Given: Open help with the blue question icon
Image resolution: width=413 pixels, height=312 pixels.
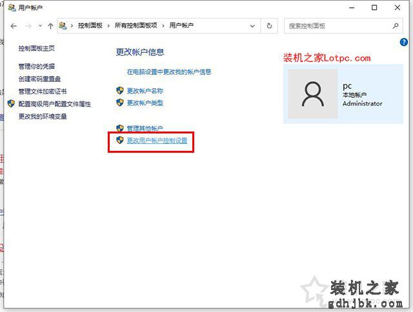Looking at the screenshot, I should point(403,42).
